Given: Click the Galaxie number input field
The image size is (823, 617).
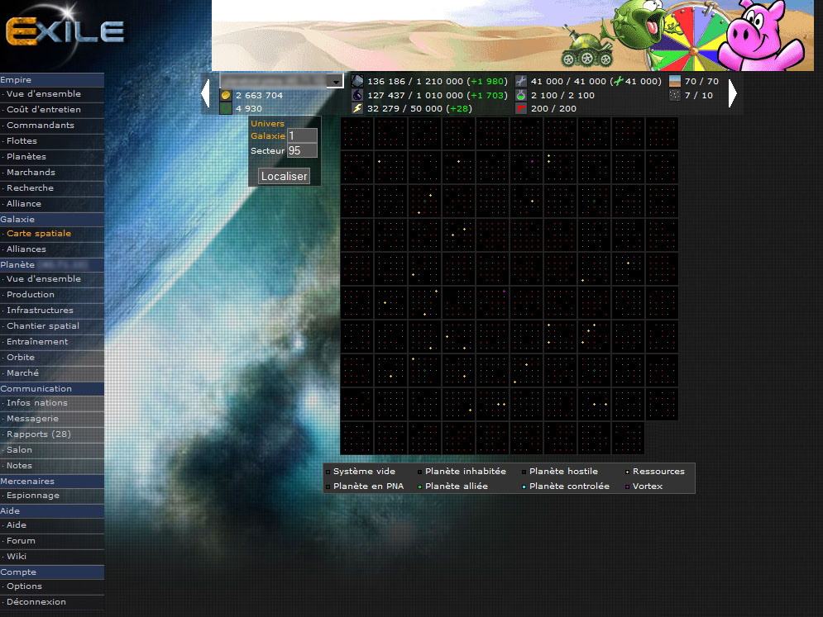Looking at the screenshot, I should click(x=302, y=136).
